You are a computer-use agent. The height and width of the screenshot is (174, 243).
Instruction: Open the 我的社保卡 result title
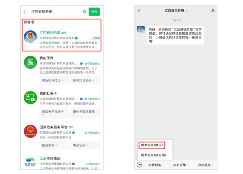(x=48, y=93)
